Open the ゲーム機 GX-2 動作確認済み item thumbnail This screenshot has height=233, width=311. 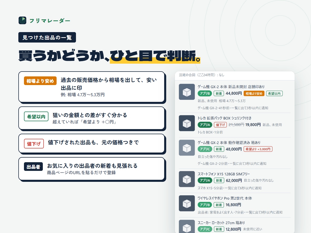click(187, 148)
